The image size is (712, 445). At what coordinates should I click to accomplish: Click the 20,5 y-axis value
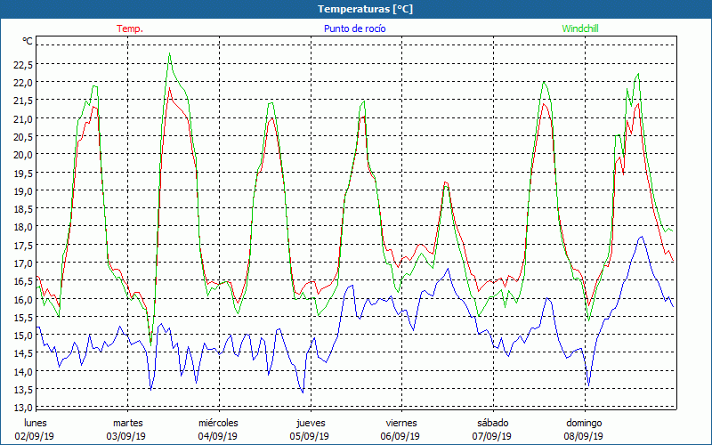tap(23, 137)
